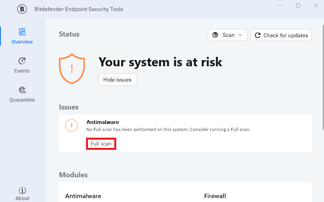Toggle Hide issues button
Viewport: 324px width, 202px height.
[117, 80]
